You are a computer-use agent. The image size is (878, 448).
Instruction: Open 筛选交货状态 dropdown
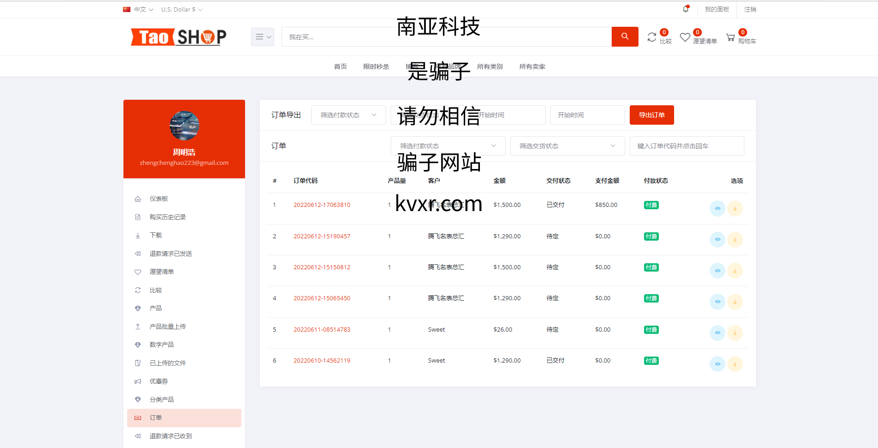[567, 146]
